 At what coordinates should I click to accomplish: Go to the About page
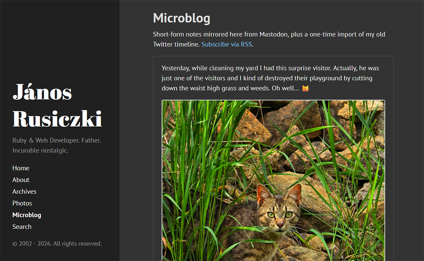tap(21, 180)
